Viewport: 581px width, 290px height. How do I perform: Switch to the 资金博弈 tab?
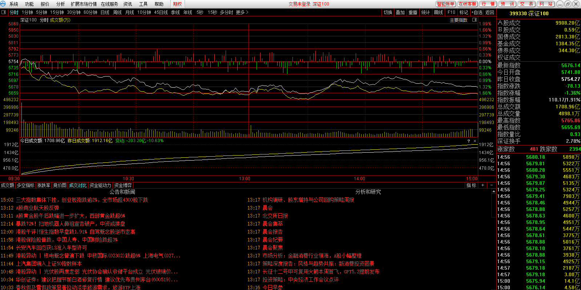(x=123, y=185)
